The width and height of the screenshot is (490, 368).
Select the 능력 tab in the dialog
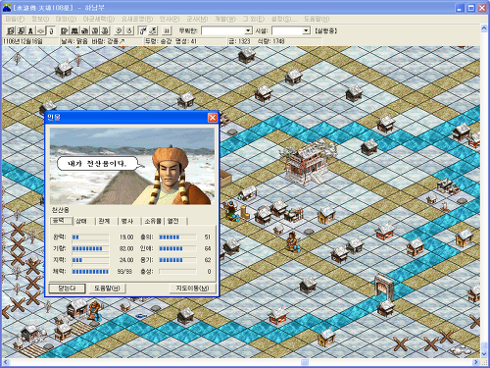tap(61, 221)
